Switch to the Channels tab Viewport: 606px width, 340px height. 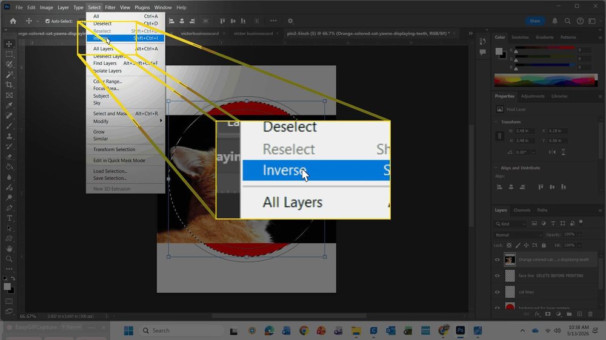coord(522,211)
